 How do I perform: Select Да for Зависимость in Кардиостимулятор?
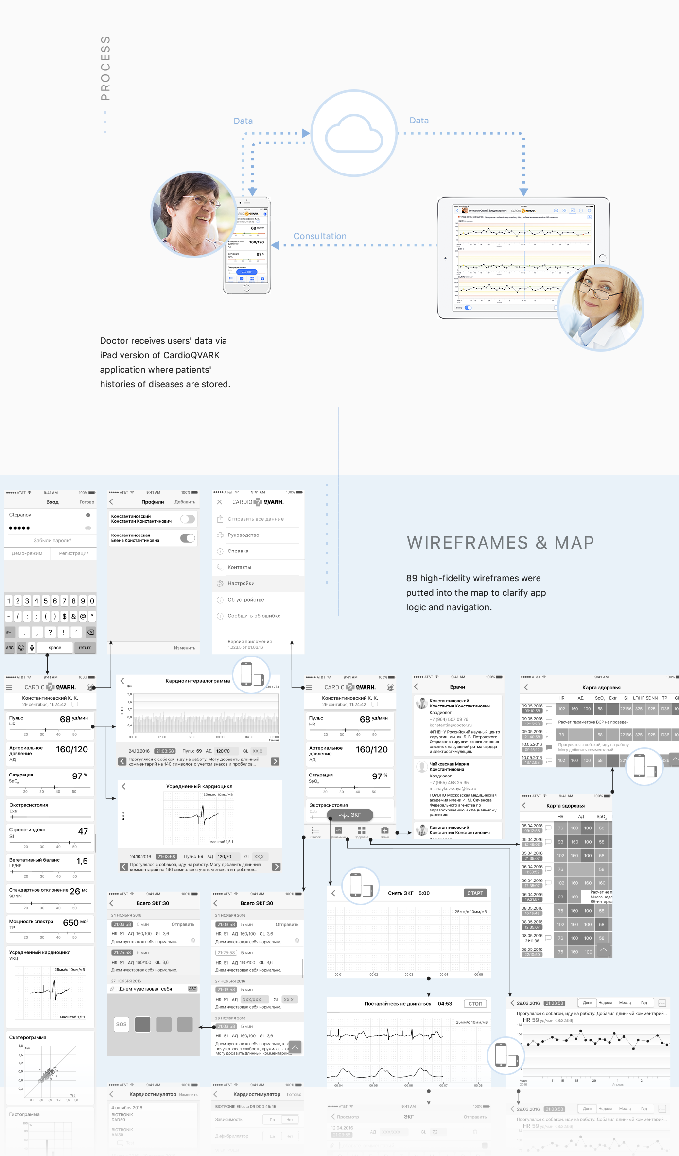click(x=272, y=1120)
